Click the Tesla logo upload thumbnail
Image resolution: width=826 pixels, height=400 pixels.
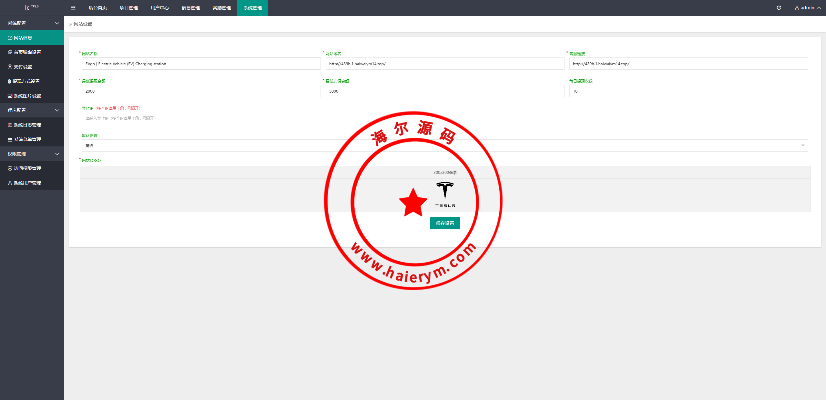point(445,195)
